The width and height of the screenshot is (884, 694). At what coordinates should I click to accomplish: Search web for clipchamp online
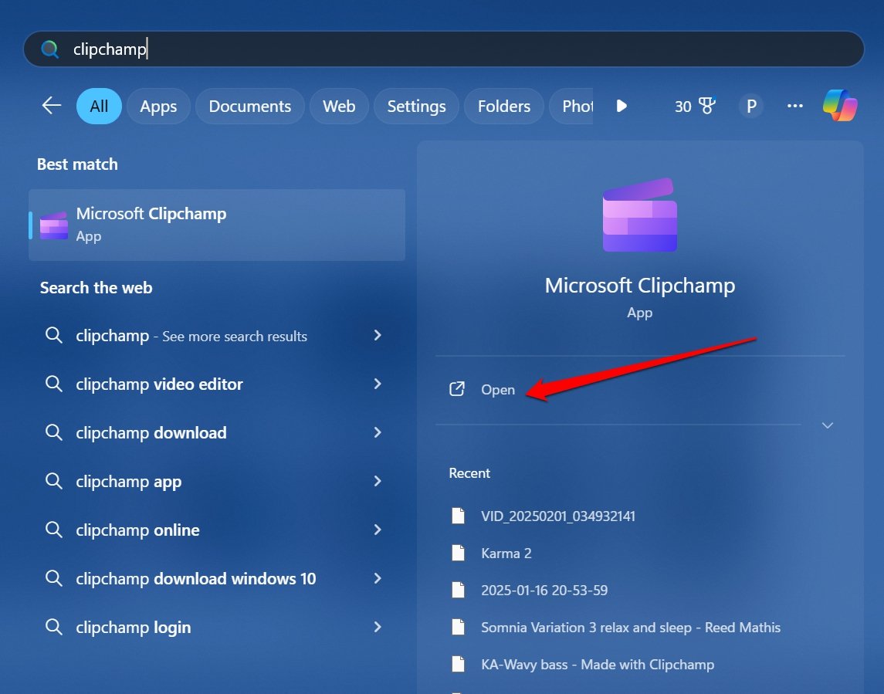tap(217, 530)
